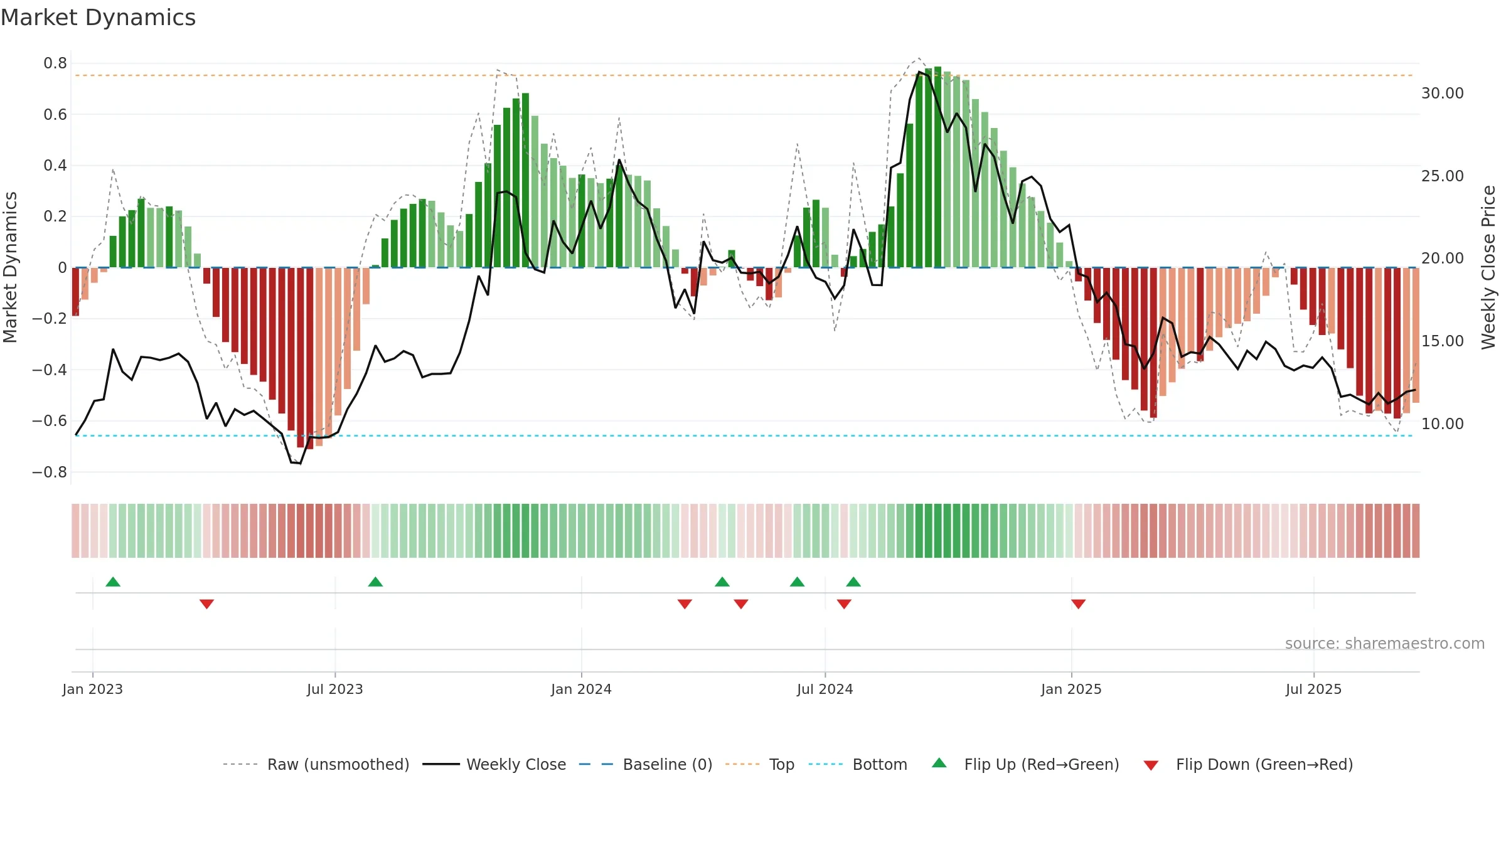The height and width of the screenshot is (847, 1506).
Task: Click the Weekly Close Price right axis label
Action: pyautogui.click(x=1488, y=267)
